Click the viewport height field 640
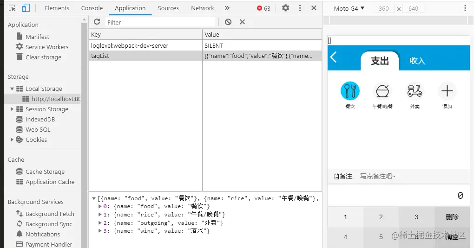This screenshot has height=248, width=474. click(413, 8)
